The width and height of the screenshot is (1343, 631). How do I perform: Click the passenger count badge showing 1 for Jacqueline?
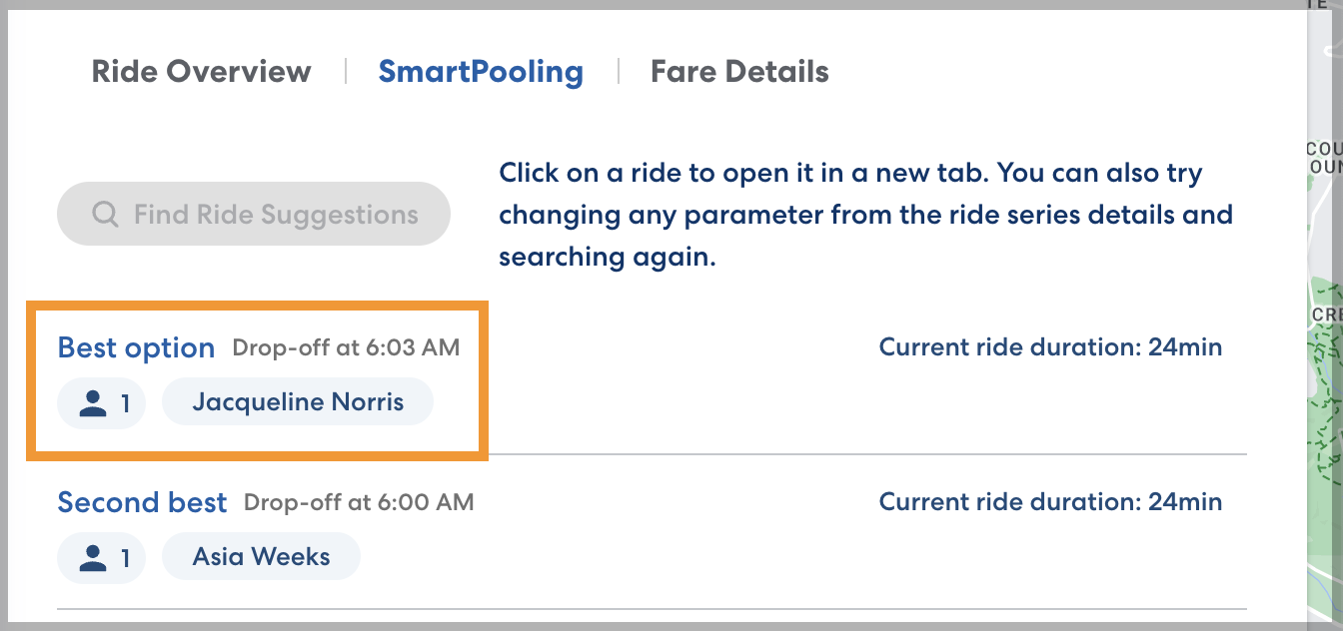[x=100, y=401]
